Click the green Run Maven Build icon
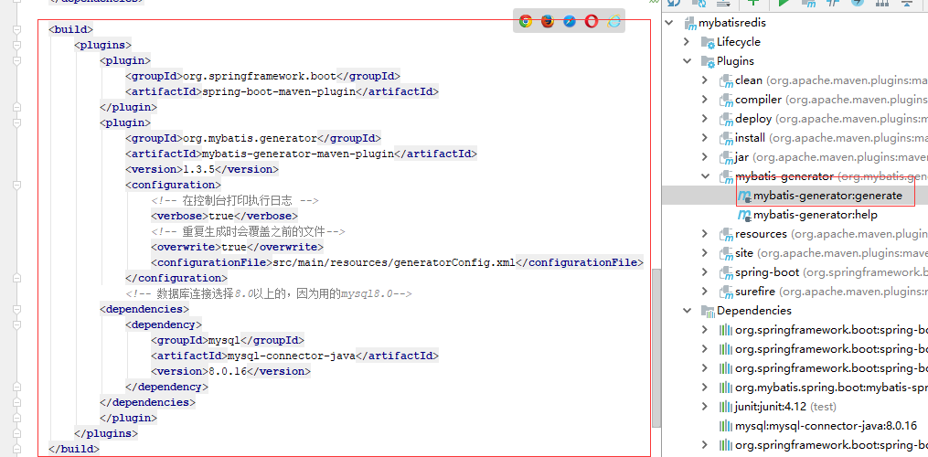 pyautogui.click(x=784, y=3)
